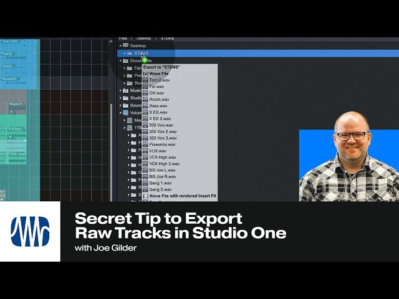This screenshot has width=399, height=299.
Task: Click the Desktop computer icon in tree
Action: 125,45
